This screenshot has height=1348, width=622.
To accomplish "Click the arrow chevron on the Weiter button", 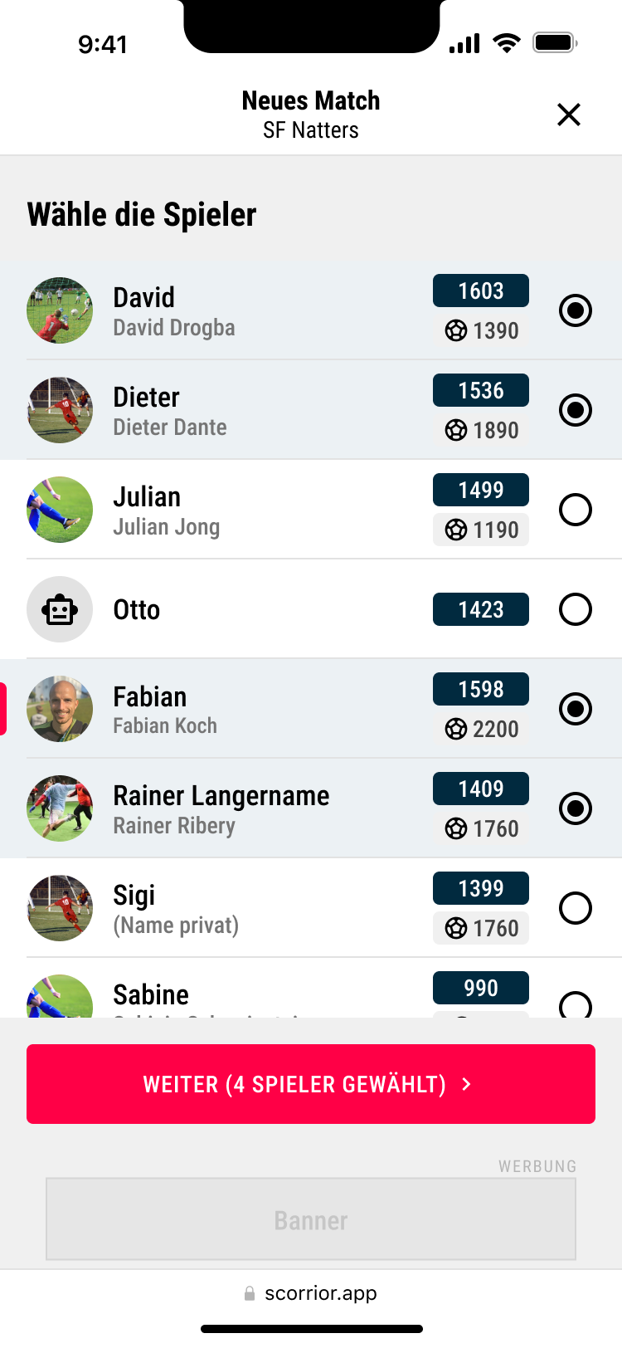I will pos(467,1084).
